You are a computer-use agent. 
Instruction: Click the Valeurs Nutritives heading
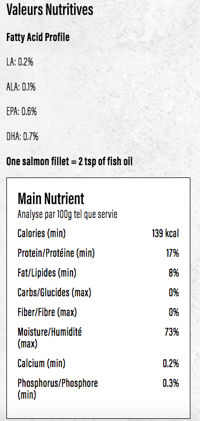pos(50,10)
